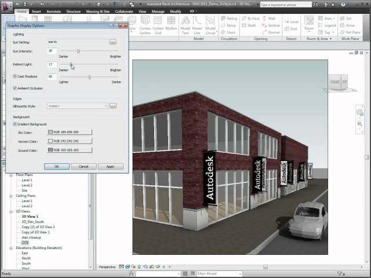The height and width of the screenshot is (278, 371).
Task: Switch to the Manage ribbon tab
Action: [x=158, y=12]
